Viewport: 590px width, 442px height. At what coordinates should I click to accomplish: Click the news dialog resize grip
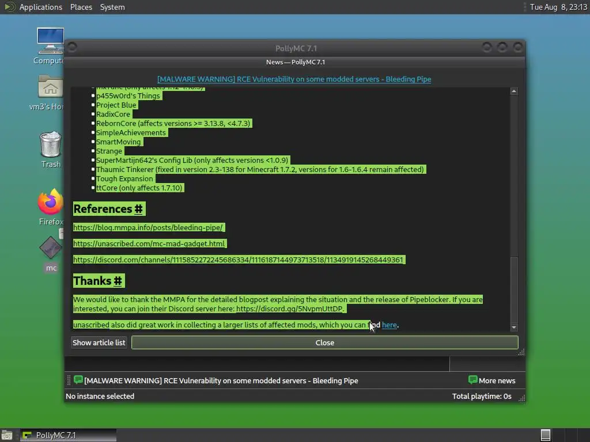coord(521,352)
